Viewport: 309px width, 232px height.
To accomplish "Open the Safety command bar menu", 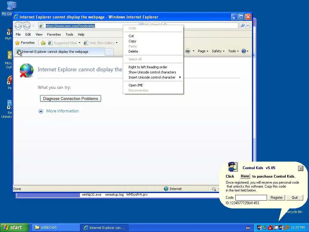I will pos(218,51).
